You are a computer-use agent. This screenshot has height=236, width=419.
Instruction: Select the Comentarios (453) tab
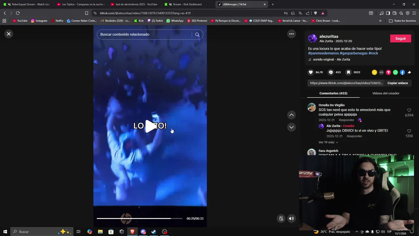click(x=333, y=93)
